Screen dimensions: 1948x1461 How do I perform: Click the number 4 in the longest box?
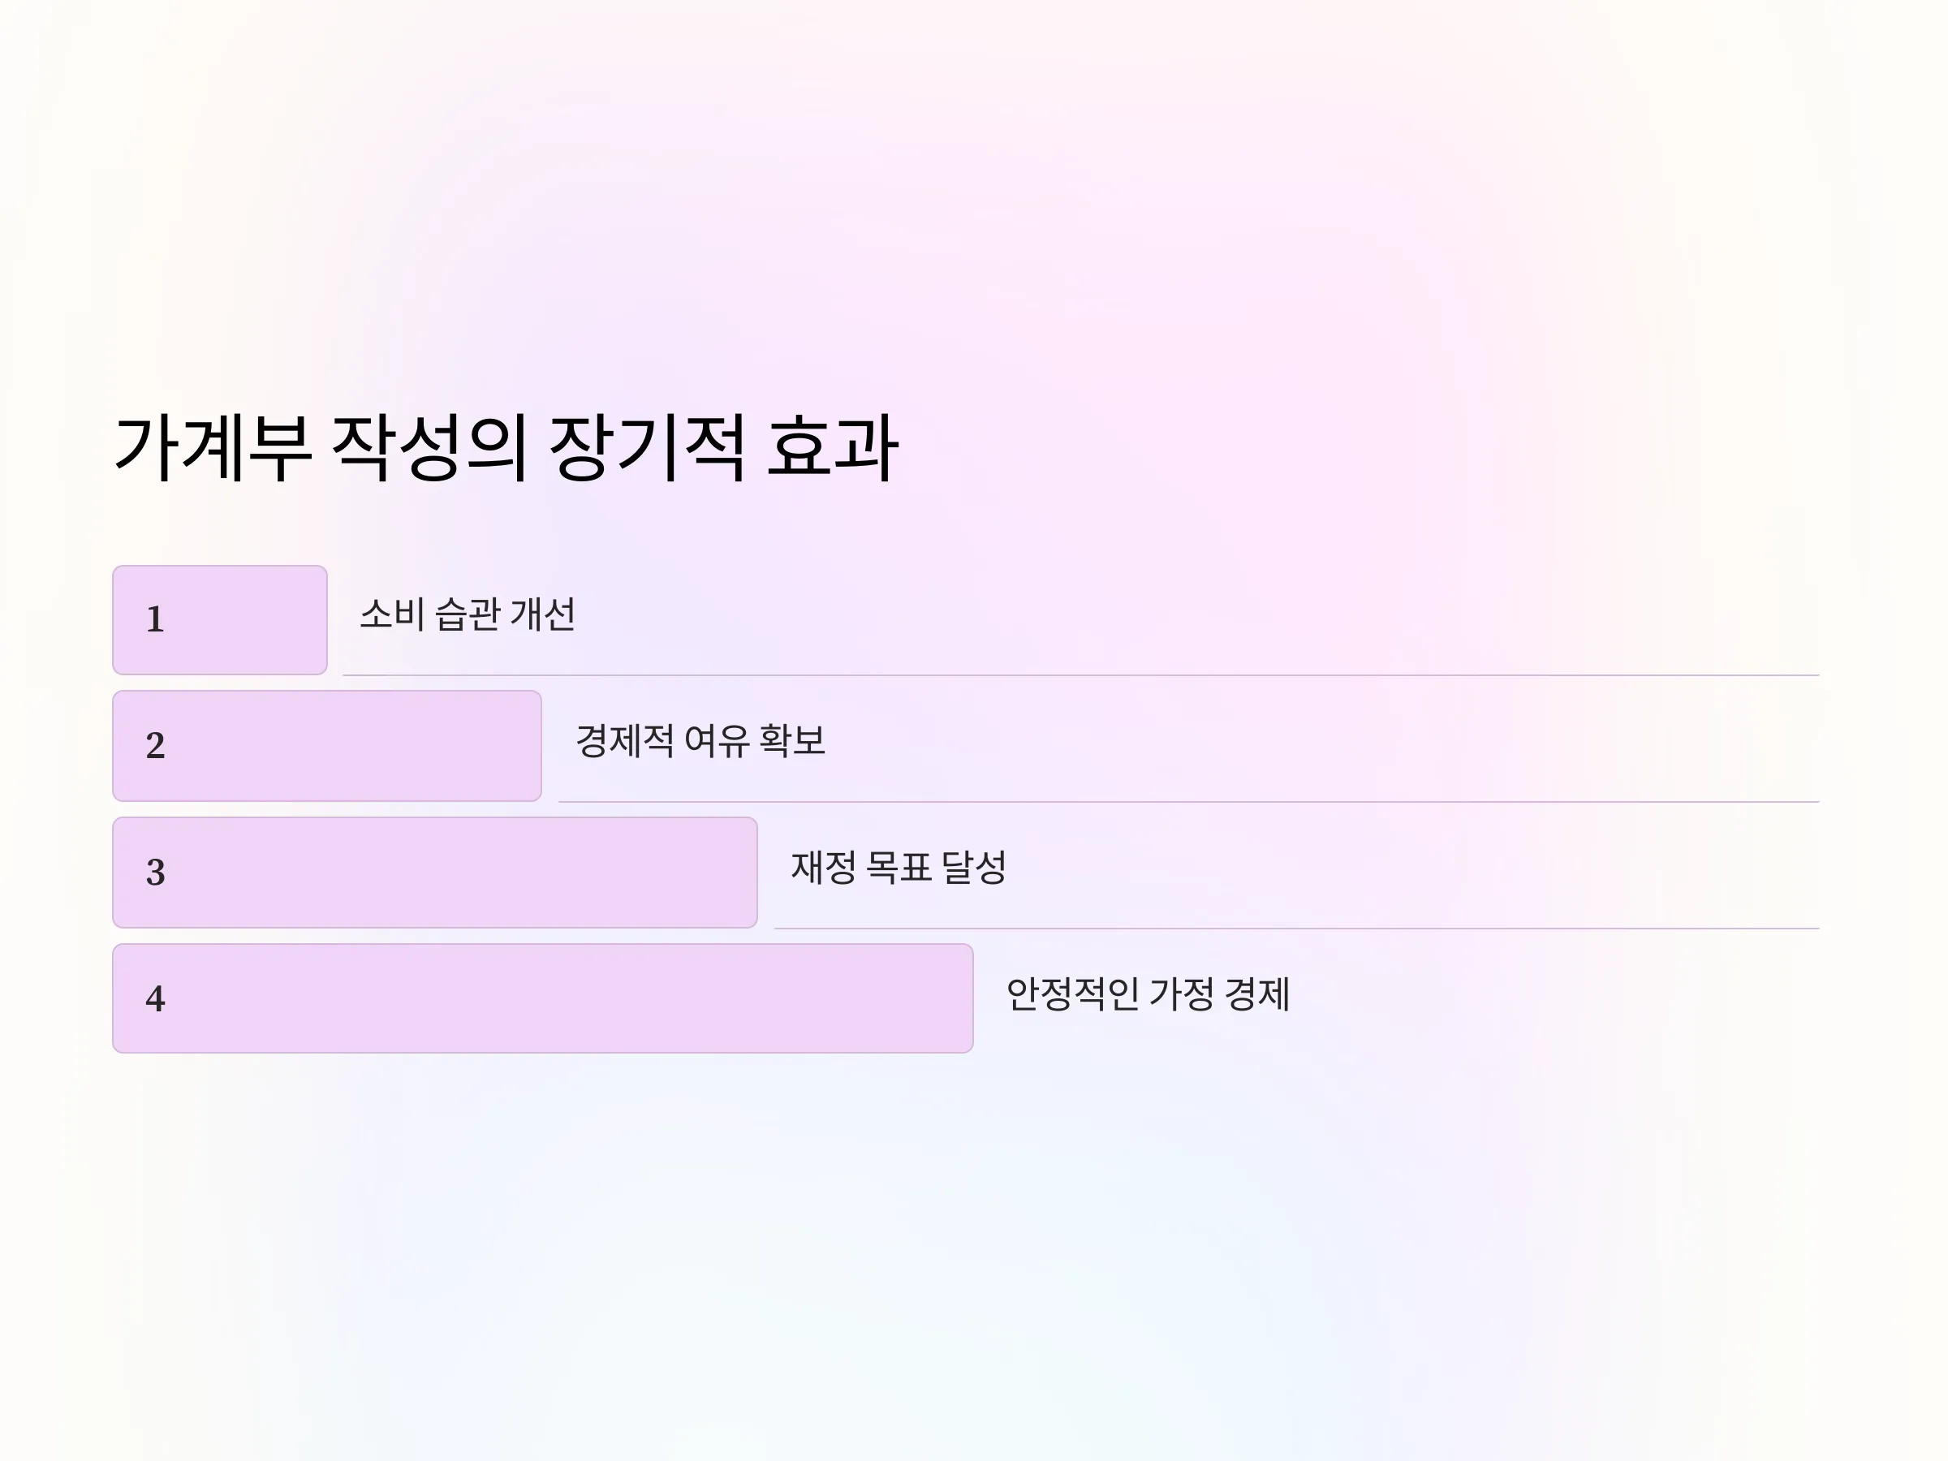155,998
